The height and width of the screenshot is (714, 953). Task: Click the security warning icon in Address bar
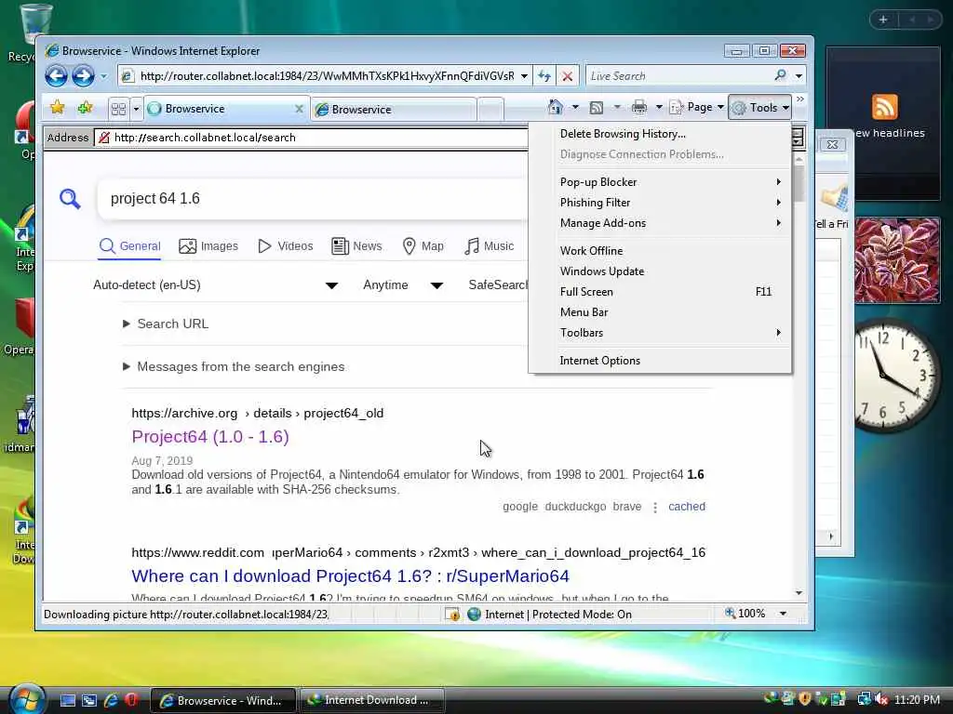tap(104, 138)
